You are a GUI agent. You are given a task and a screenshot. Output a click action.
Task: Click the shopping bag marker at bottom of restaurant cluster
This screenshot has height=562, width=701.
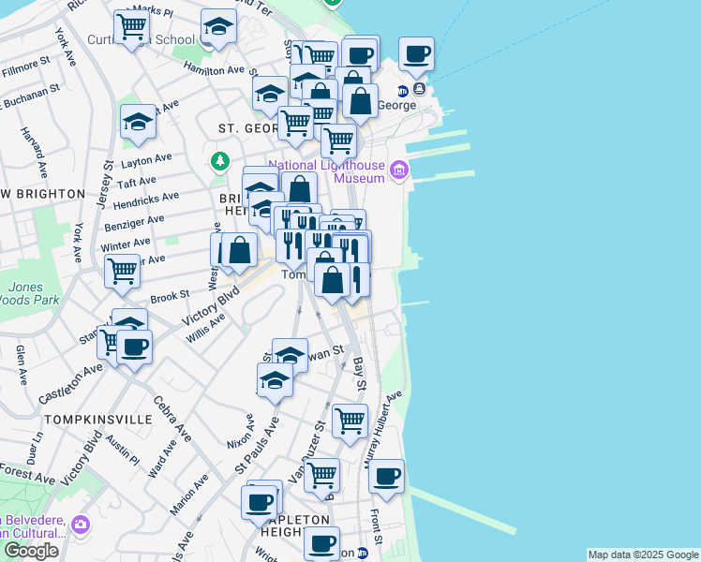[x=332, y=282]
